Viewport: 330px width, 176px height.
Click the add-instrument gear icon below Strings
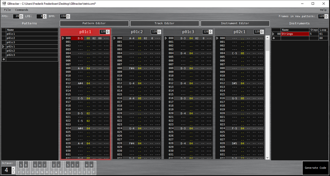[274, 38]
